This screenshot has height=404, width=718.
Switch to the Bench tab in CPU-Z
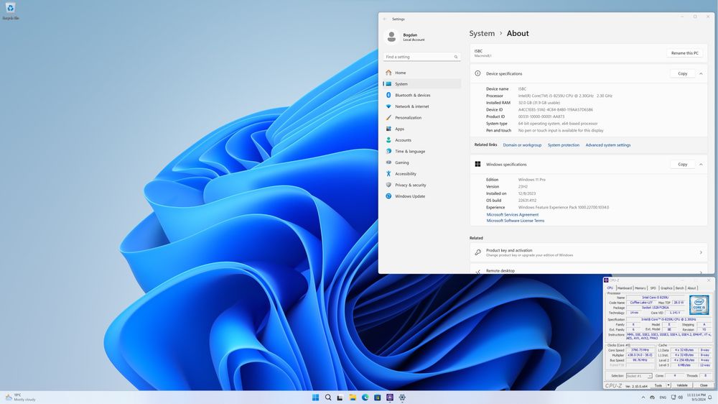pyautogui.click(x=679, y=288)
